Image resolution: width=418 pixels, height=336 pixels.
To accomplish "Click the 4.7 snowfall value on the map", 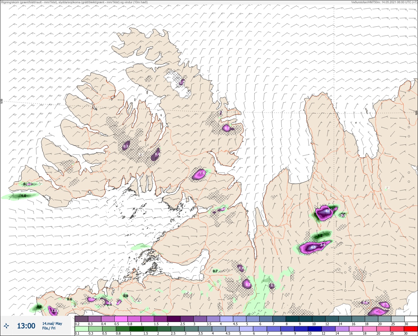I will click(x=328, y=211).
